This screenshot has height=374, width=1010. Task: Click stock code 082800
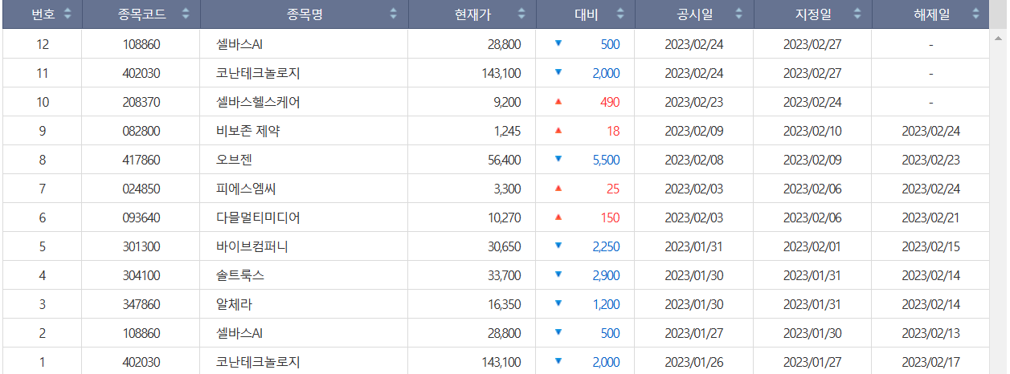(141, 131)
